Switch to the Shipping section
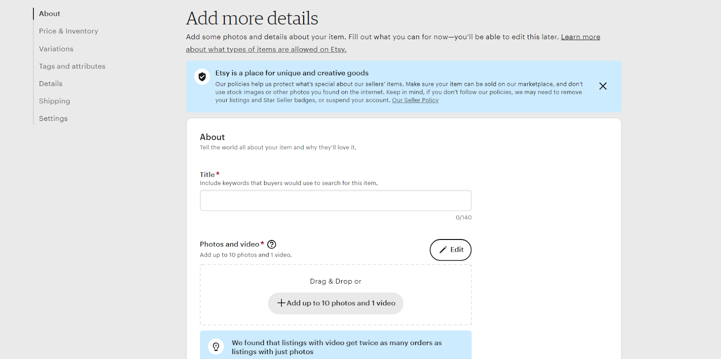Screen dimensions: 721x359 coord(54,101)
